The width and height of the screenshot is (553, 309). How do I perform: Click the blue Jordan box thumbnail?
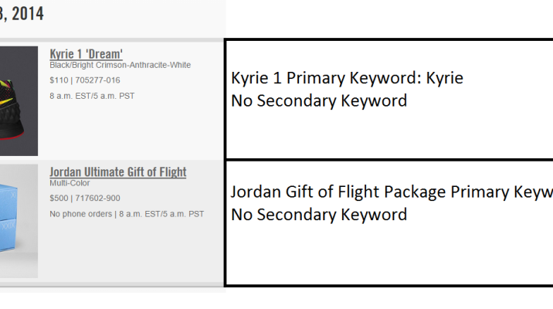click(x=19, y=220)
